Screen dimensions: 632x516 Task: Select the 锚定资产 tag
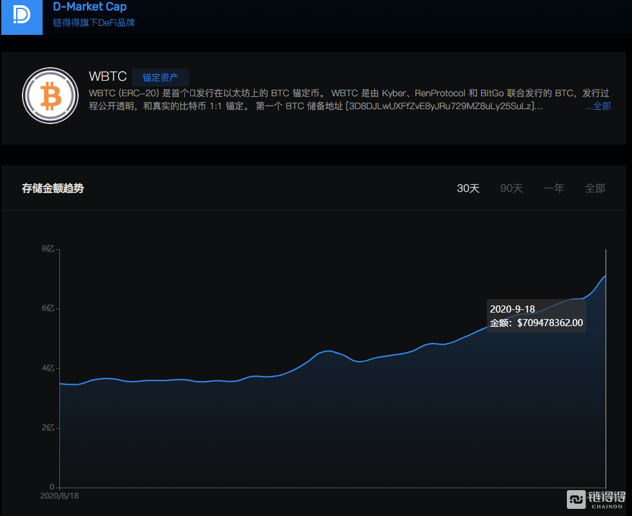point(161,77)
